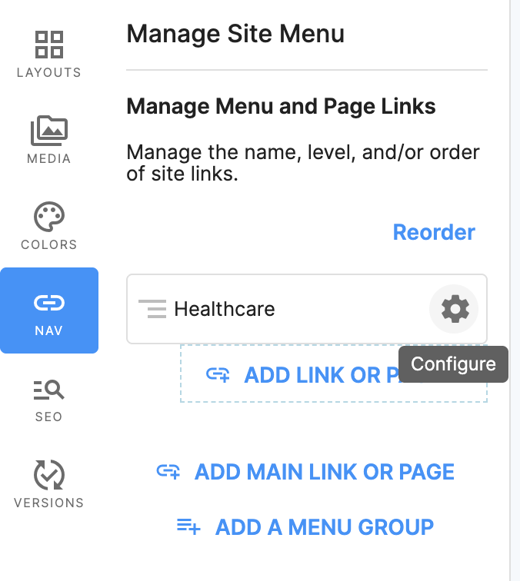Image resolution: width=520 pixels, height=581 pixels.
Task: Open the SEO search-list icon
Action: [x=49, y=390]
